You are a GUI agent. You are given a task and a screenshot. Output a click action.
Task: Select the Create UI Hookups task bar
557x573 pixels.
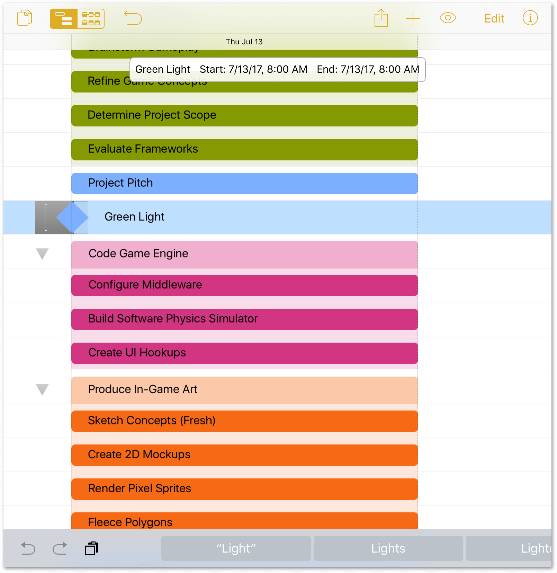click(x=244, y=353)
